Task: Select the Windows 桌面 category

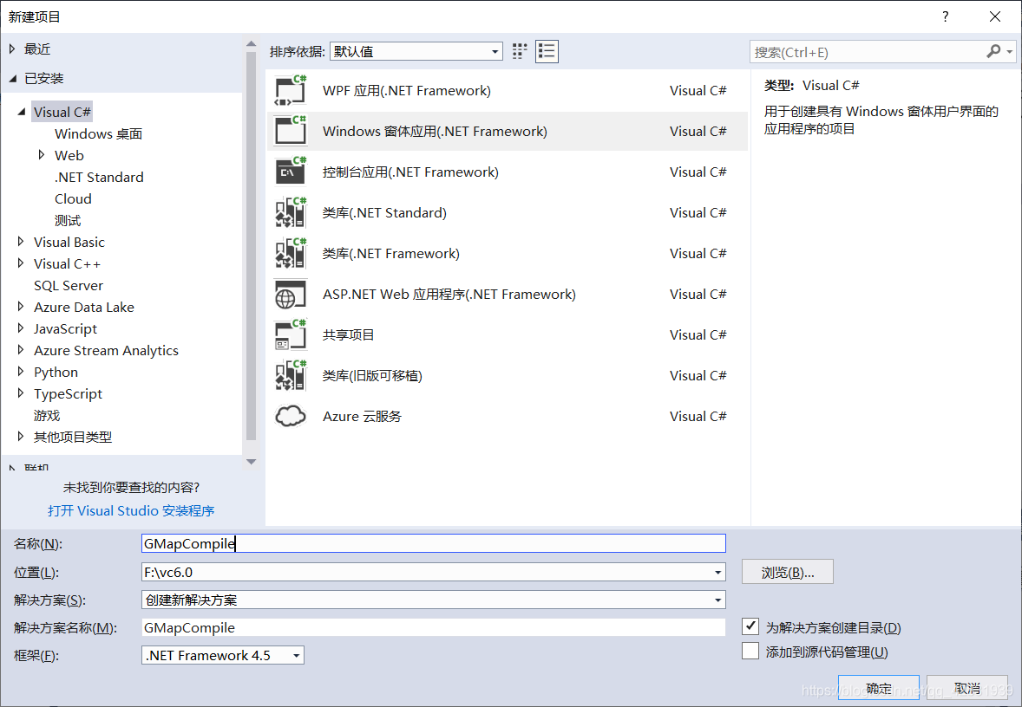Action: pyautogui.click(x=98, y=133)
